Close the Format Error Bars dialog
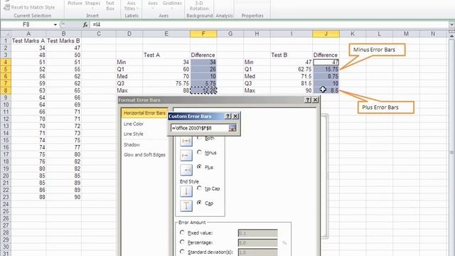The image size is (455, 256). [316, 100]
